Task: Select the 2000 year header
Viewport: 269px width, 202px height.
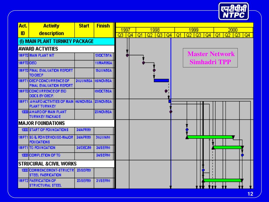Action: point(233,30)
